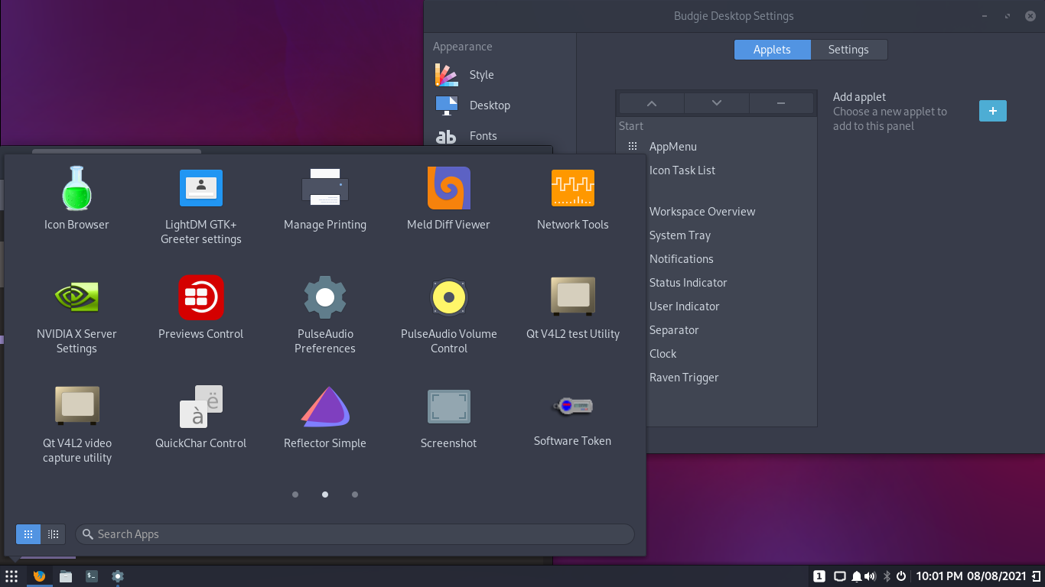The width and height of the screenshot is (1045, 587).
Task: Open Style in the Appearance sidebar
Action: coord(500,75)
